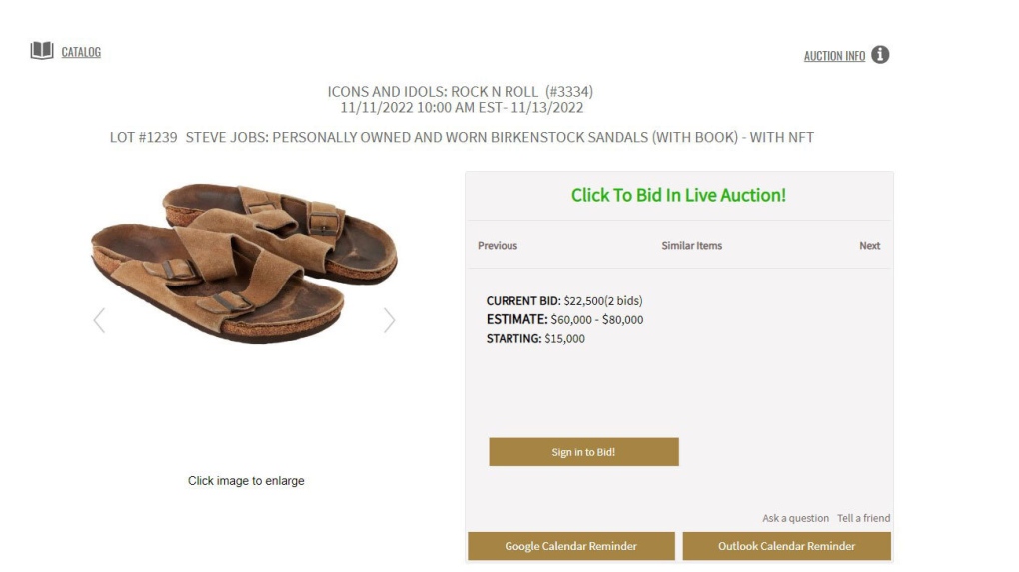Enlarge the Birkenstock sandals image
The height and width of the screenshot is (572, 1019).
tap(244, 260)
